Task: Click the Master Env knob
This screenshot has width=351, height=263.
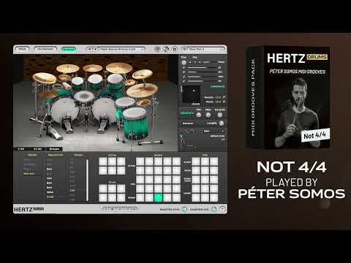Action: tap(184, 209)
